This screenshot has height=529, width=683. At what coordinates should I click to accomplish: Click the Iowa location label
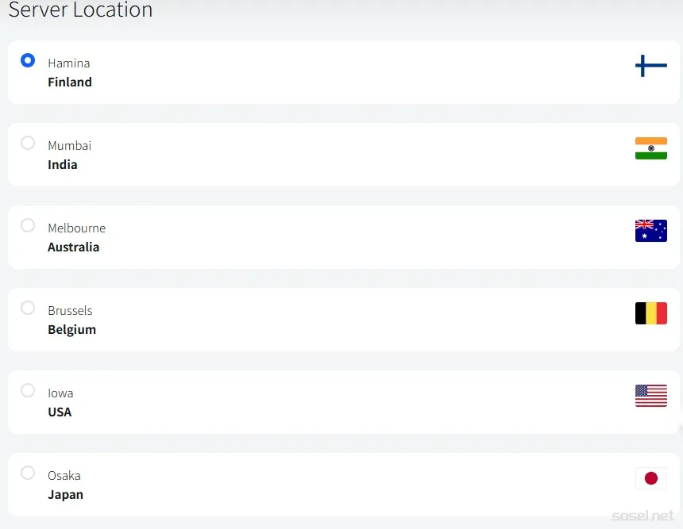[x=60, y=393]
